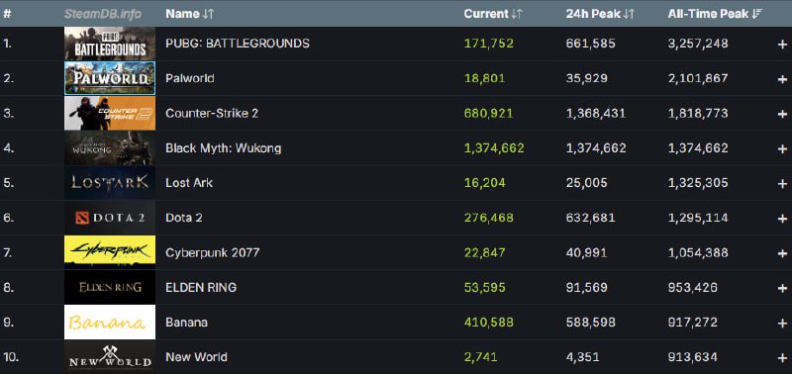Select all-time peak value 3,257,248
This screenshot has width=792, height=374.
pyautogui.click(x=698, y=44)
